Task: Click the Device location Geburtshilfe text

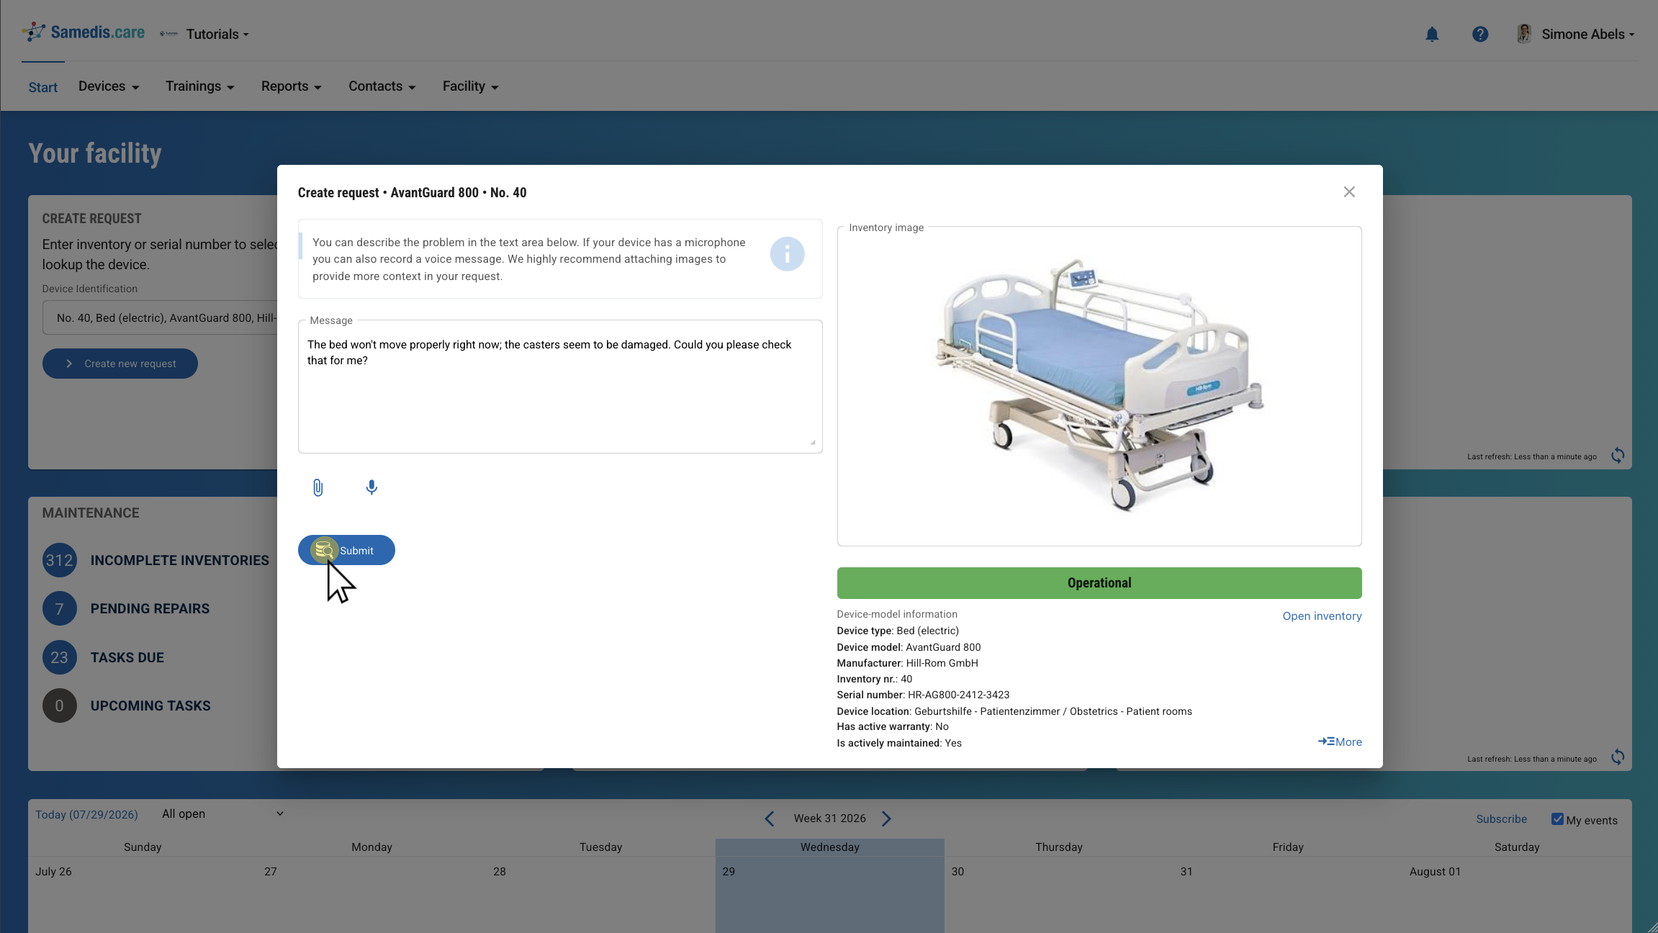Action: 1014,711
